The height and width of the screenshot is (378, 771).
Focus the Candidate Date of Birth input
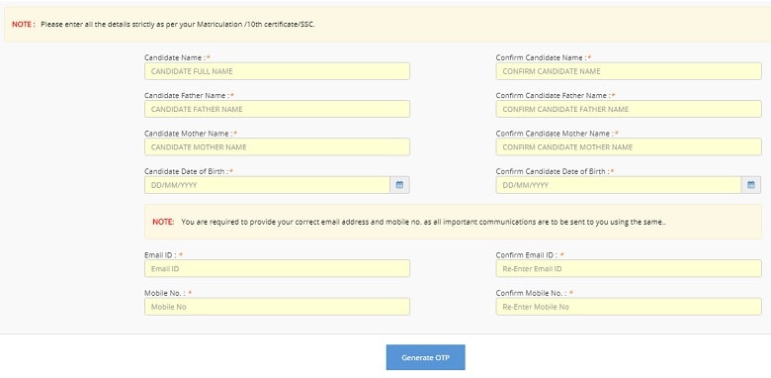click(268, 185)
